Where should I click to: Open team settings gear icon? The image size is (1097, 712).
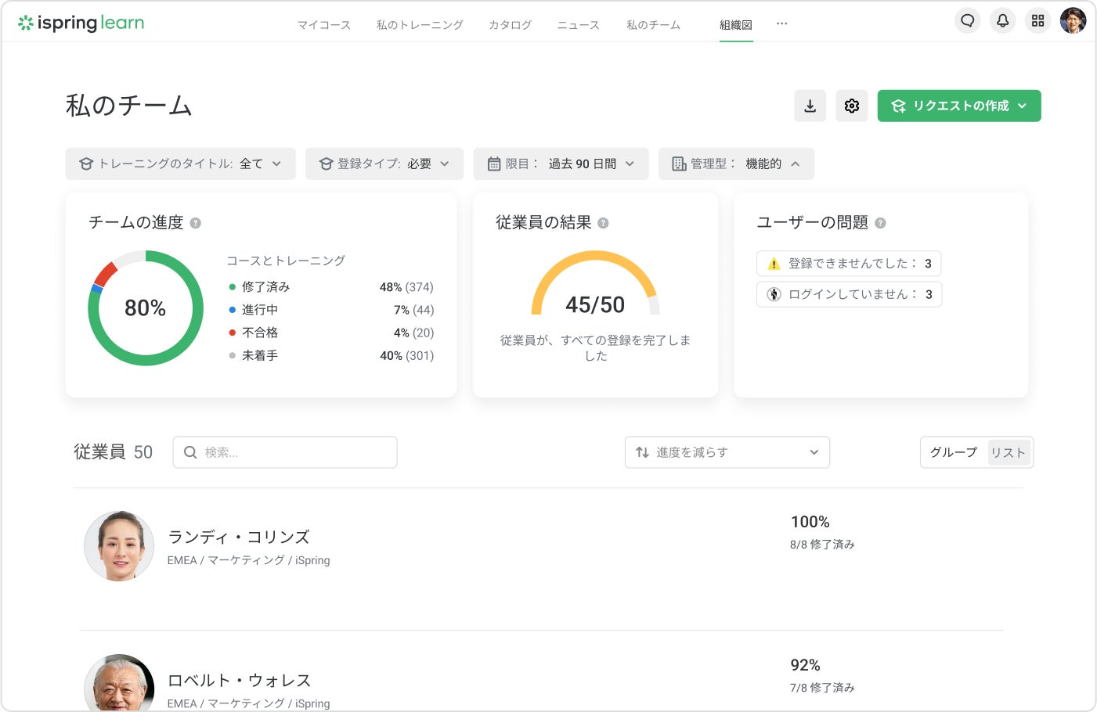tap(852, 106)
